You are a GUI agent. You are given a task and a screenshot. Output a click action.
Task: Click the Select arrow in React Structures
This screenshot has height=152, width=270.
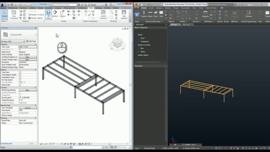point(137,15)
